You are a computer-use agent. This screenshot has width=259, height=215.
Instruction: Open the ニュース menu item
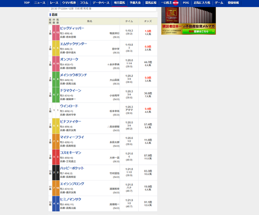40,3
